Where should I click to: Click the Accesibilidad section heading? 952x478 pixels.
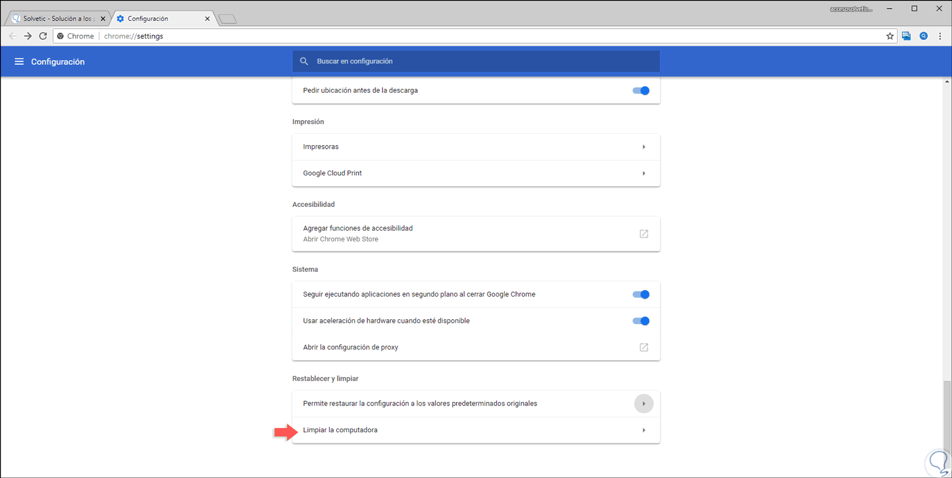314,205
